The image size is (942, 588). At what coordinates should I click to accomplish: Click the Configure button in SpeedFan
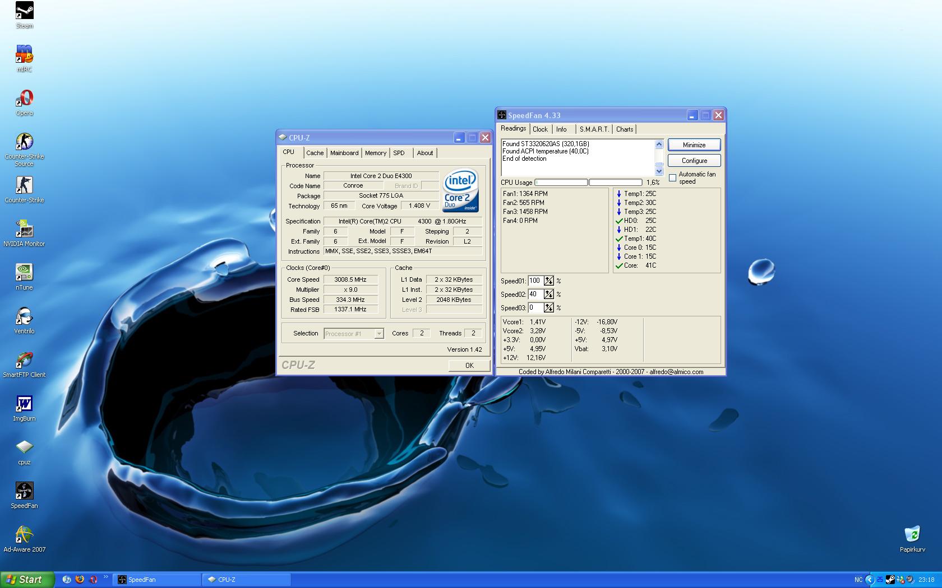point(694,161)
